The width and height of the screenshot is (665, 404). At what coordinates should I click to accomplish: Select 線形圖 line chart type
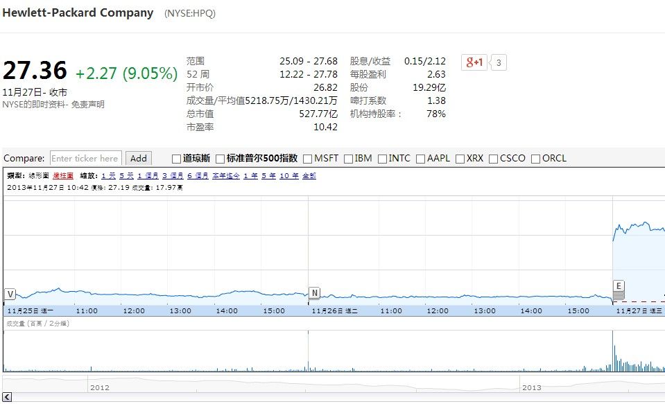39,175
